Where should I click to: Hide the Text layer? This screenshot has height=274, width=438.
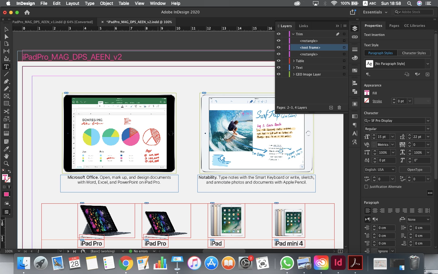coord(279,68)
